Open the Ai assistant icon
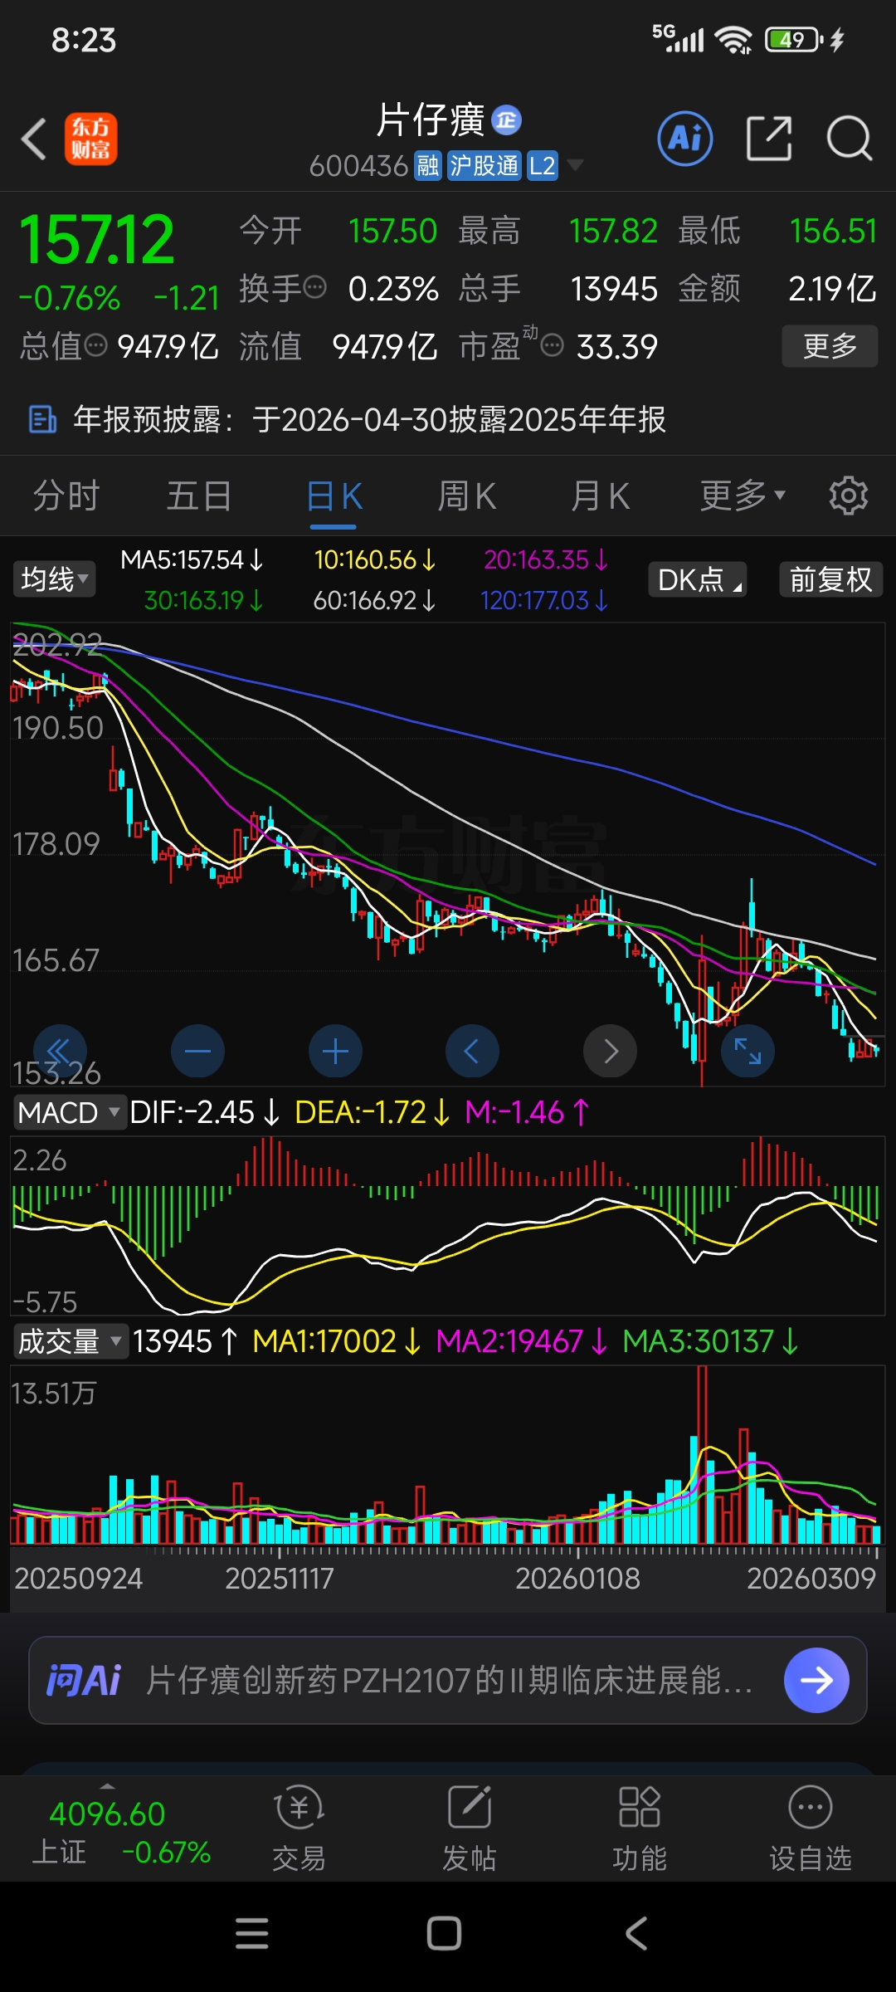The image size is (896, 1992). point(685,139)
